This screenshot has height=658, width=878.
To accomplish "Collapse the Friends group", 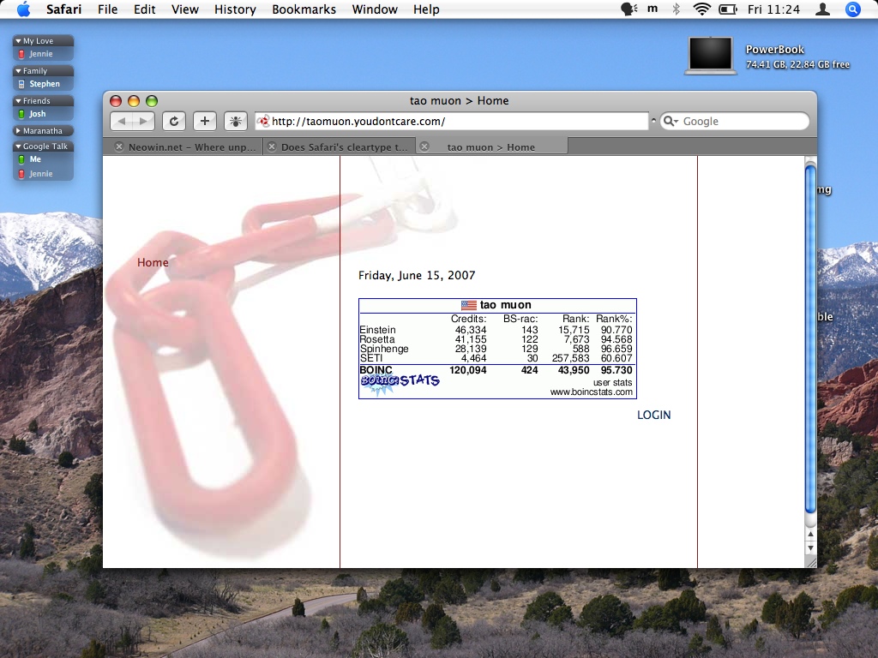I will coord(19,101).
